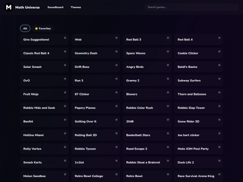Favorite Granny 2 using its star
The height and width of the screenshot is (182, 243).
pos(168,79)
